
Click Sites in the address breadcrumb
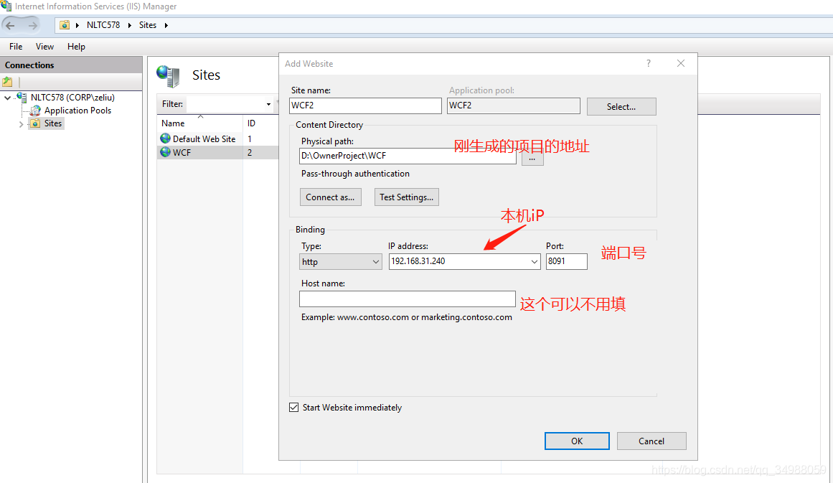[x=148, y=25]
